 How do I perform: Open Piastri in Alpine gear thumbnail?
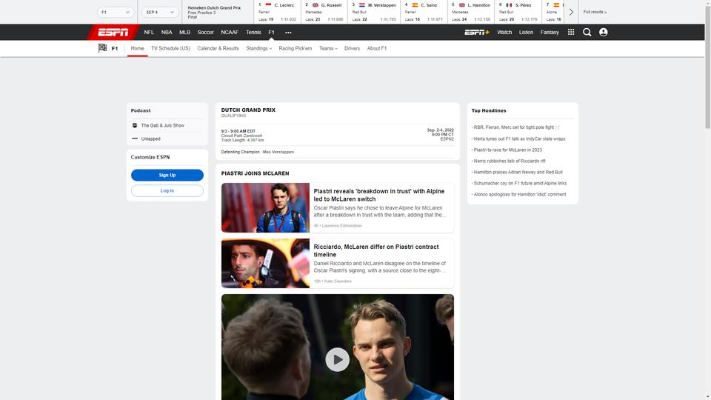point(265,207)
